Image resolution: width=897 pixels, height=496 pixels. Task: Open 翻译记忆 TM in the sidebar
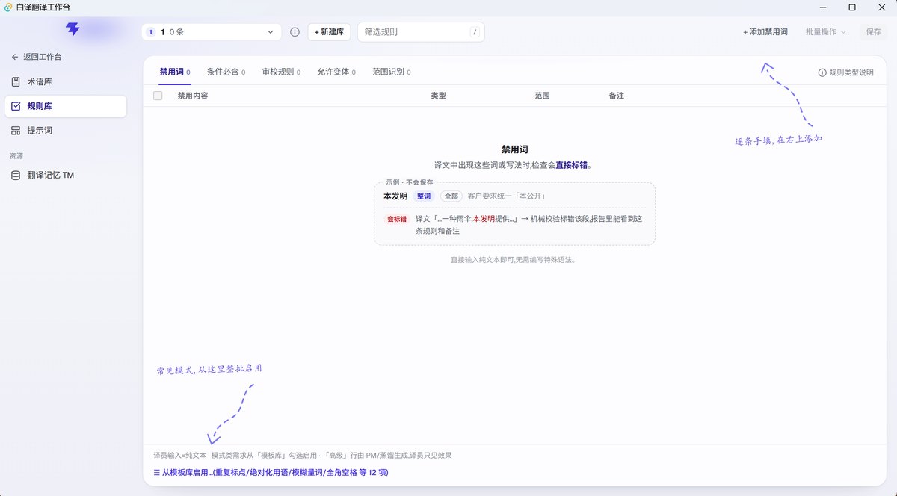pyautogui.click(x=65, y=175)
